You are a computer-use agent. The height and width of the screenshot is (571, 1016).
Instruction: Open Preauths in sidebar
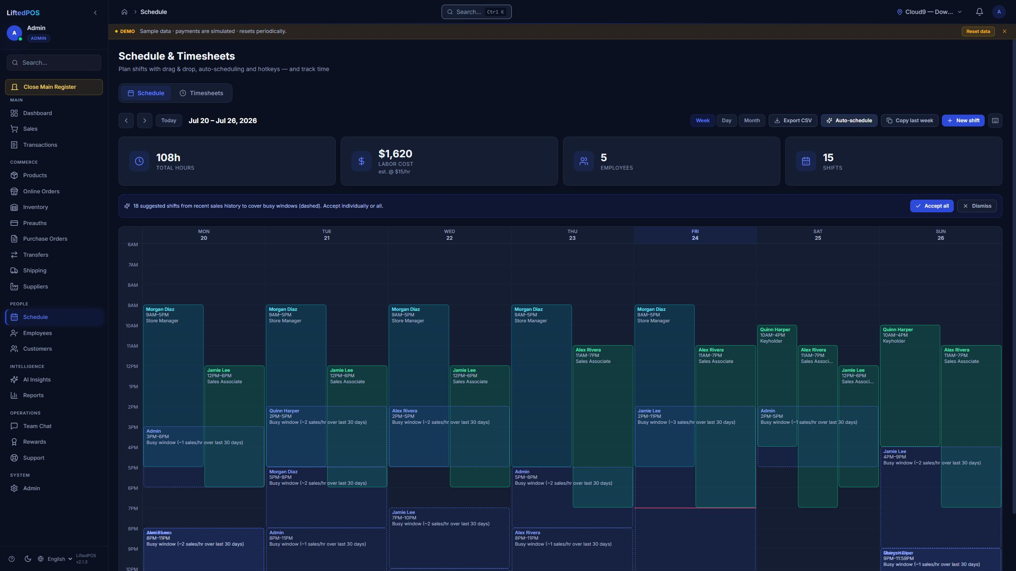[54, 223]
